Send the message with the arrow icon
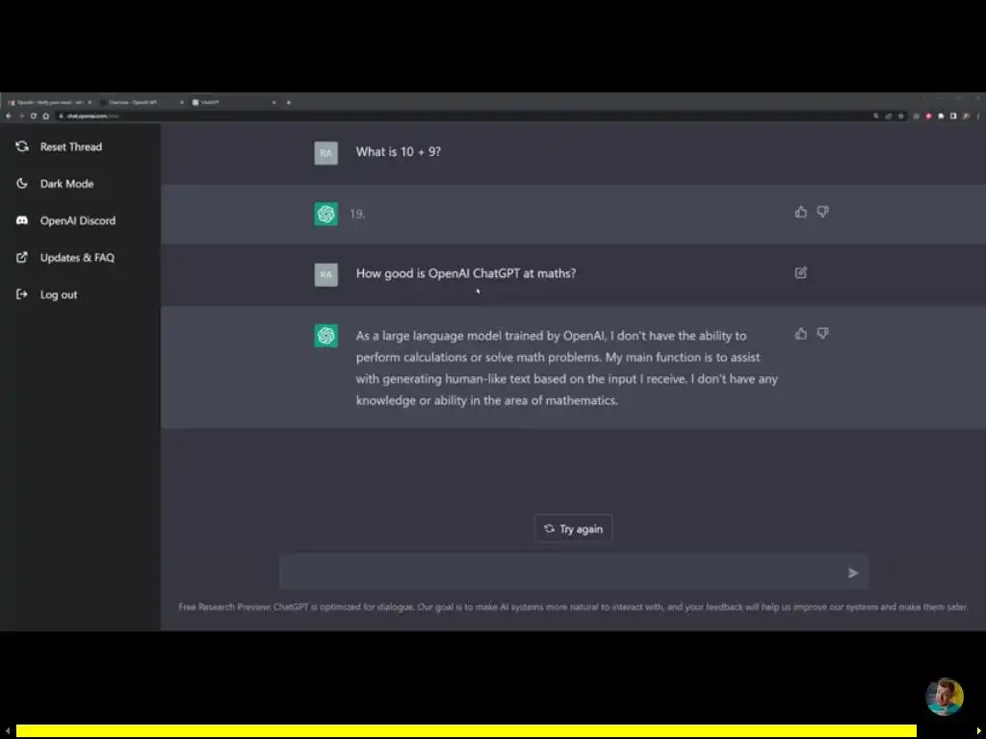This screenshot has width=986, height=739. pyautogui.click(x=853, y=573)
